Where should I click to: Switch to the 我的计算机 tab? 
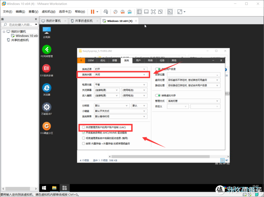point(54,21)
